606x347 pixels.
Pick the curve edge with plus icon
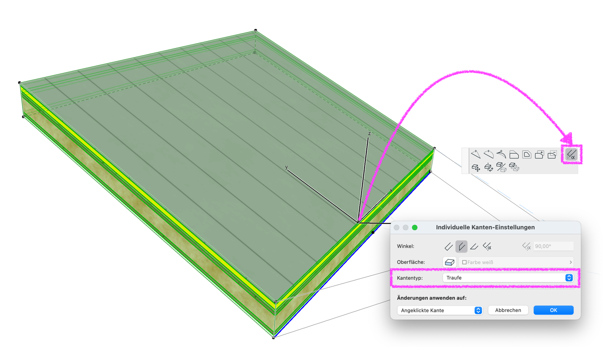[489, 154]
